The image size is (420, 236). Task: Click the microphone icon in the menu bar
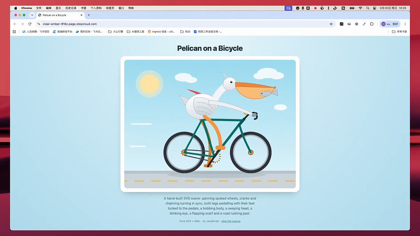[x=303, y=8]
